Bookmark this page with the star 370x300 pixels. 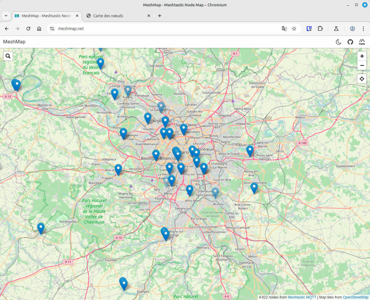[294, 29]
